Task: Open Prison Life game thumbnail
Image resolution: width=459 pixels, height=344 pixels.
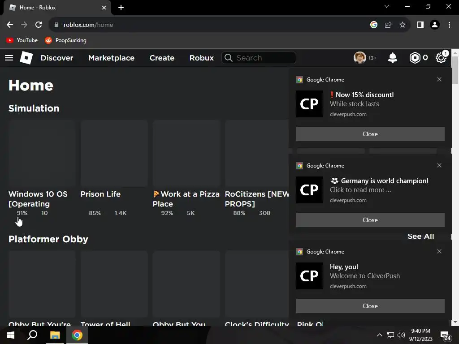Action: [114, 153]
